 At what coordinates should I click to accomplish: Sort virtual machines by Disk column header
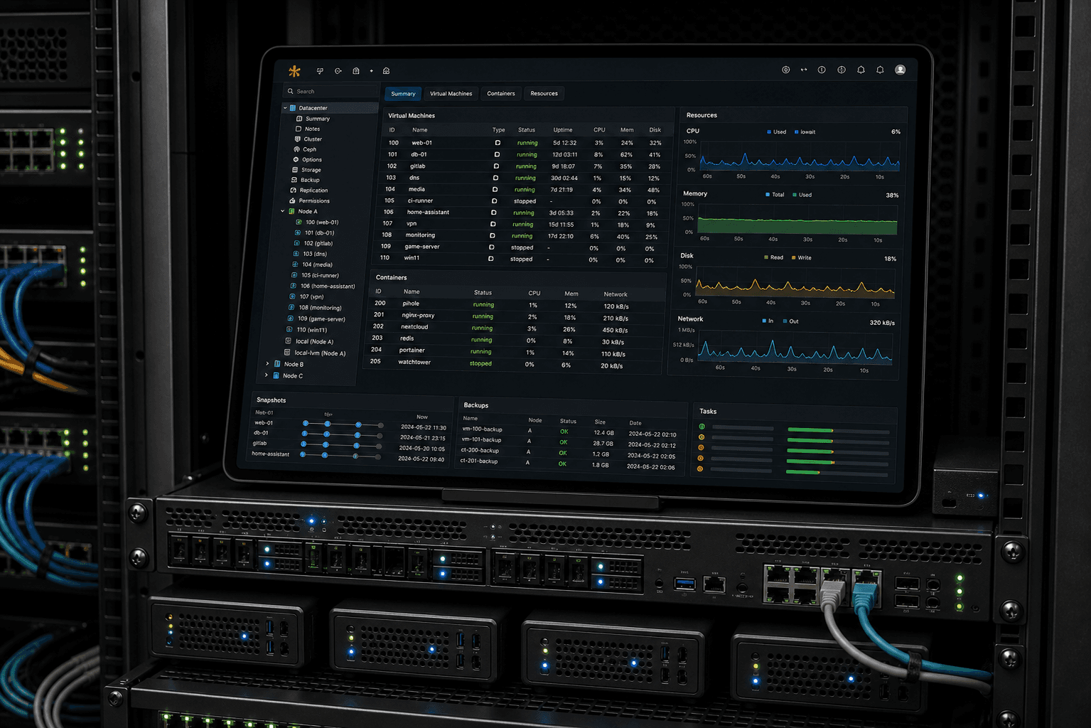[x=655, y=130]
